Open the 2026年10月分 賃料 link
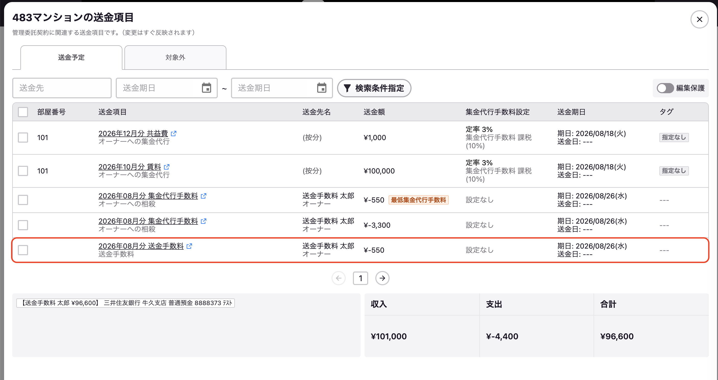This screenshot has width=718, height=380. (130, 167)
